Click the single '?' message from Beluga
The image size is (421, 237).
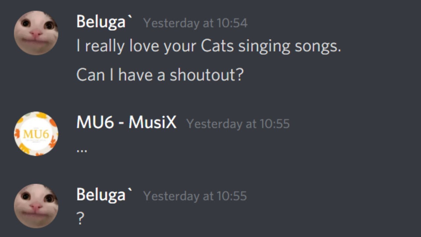coord(80,218)
